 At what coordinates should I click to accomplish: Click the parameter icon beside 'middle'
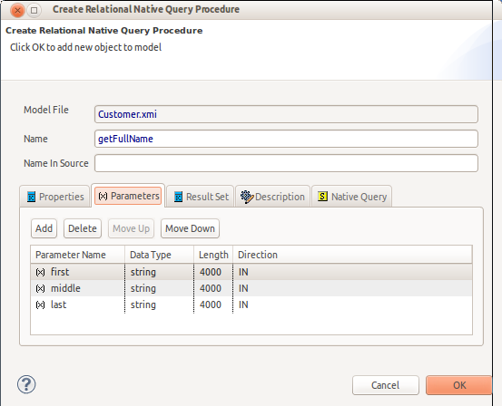(x=40, y=289)
